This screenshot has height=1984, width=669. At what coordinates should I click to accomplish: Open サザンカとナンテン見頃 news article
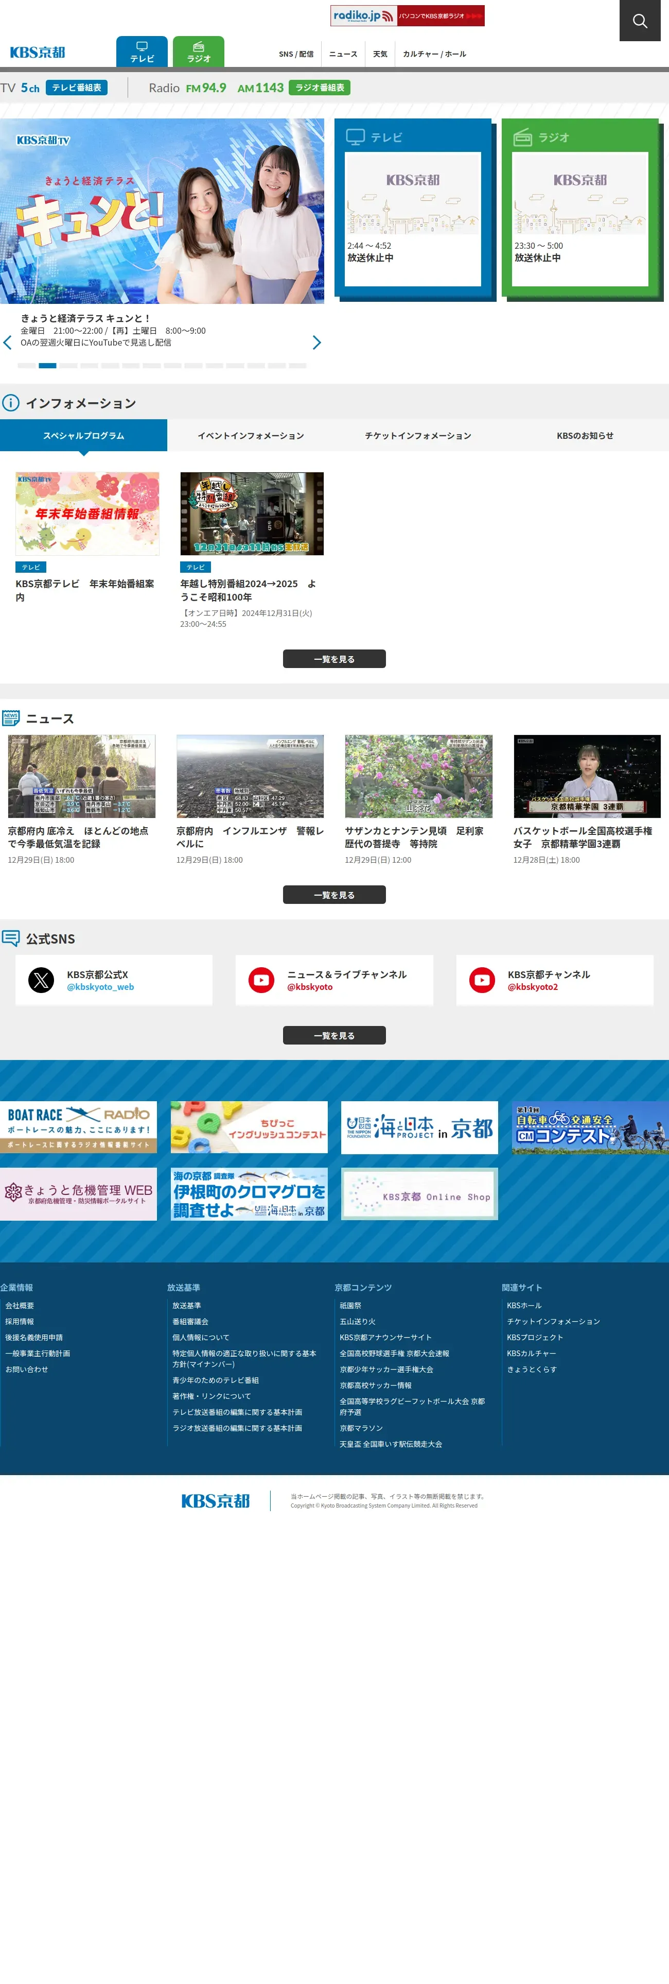point(419,799)
